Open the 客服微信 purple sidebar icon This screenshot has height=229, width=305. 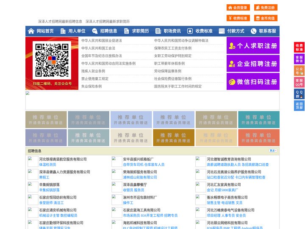pyautogui.click(x=299, y=59)
